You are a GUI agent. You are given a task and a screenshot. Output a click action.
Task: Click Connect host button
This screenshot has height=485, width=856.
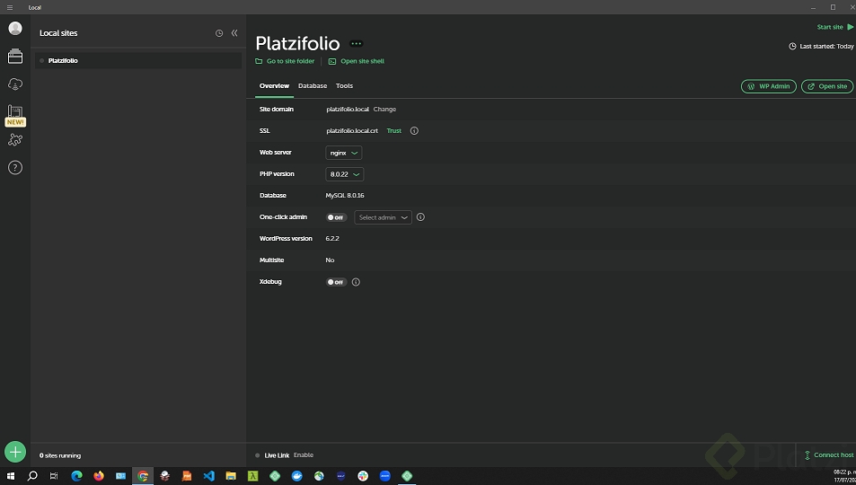point(829,455)
